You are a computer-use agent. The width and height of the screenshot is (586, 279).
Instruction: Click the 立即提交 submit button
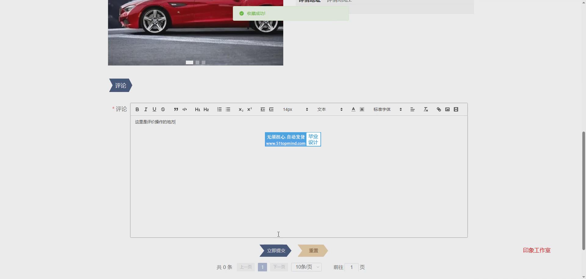point(276,251)
